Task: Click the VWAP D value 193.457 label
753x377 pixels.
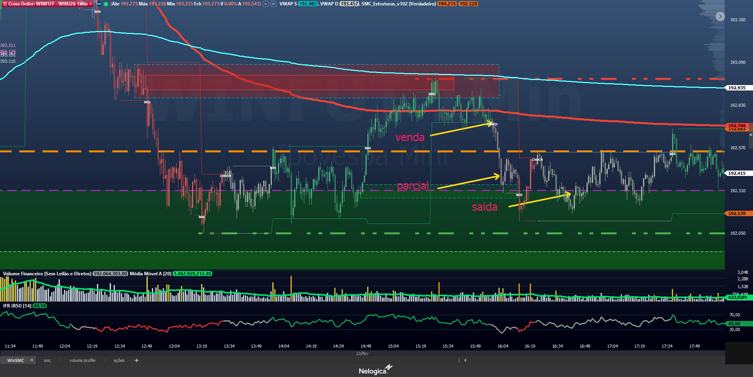Action: (x=349, y=4)
